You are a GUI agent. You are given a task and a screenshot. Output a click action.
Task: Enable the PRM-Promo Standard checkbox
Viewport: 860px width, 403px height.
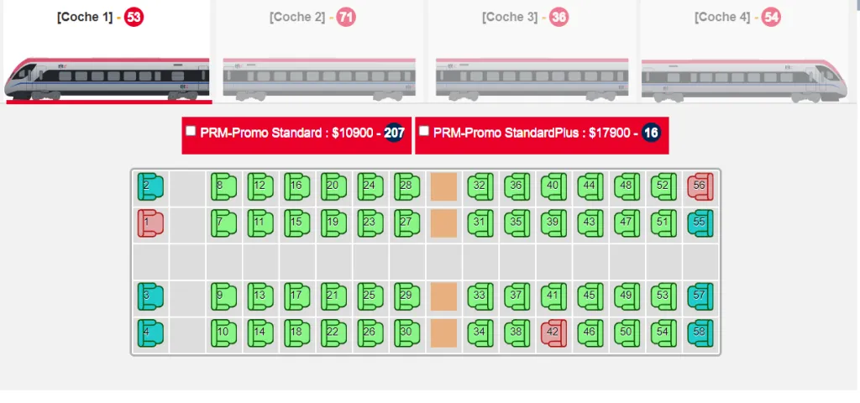tap(191, 131)
